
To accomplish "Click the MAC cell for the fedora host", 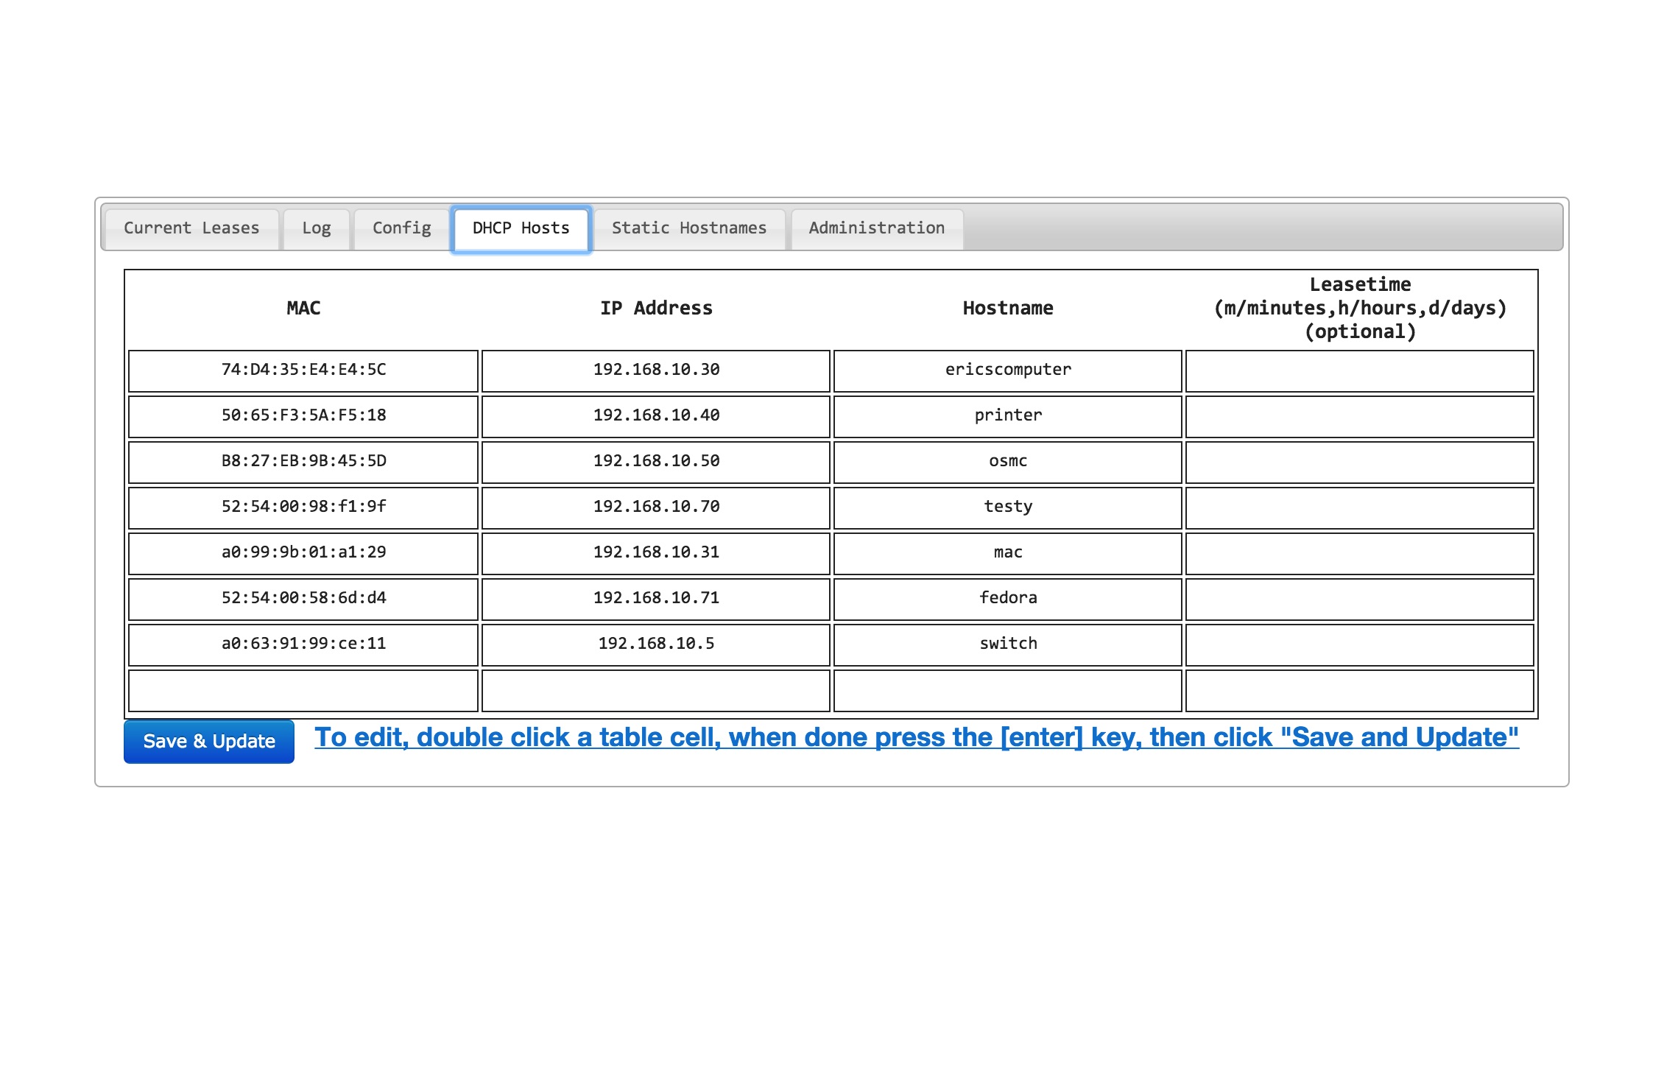I will pos(303,599).
